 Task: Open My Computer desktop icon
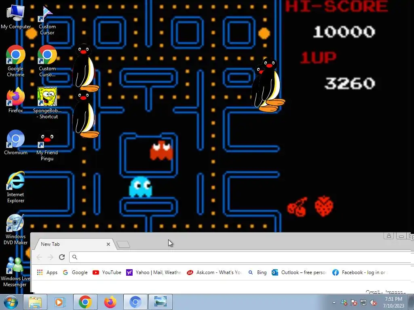click(16, 17)
